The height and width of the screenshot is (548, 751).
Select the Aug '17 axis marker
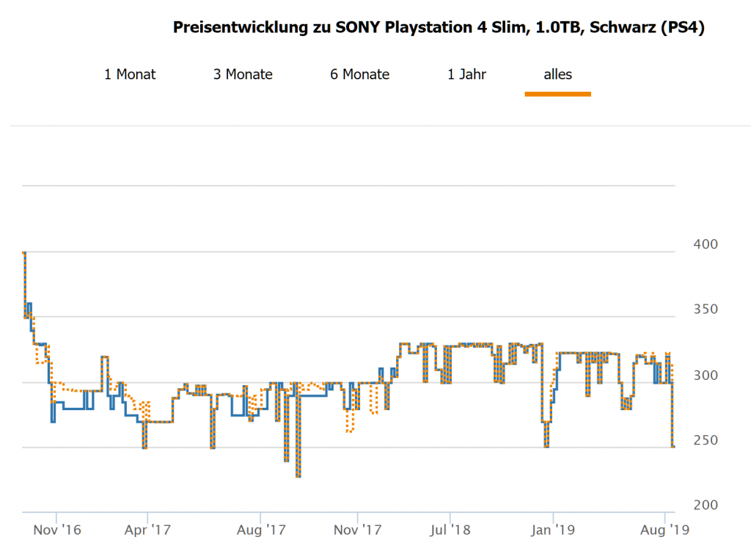261,527
